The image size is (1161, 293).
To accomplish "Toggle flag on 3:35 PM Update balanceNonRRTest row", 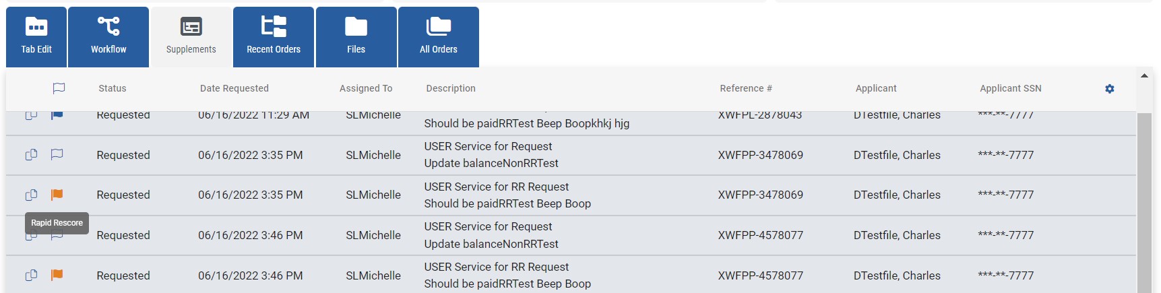I will point(57,155).
